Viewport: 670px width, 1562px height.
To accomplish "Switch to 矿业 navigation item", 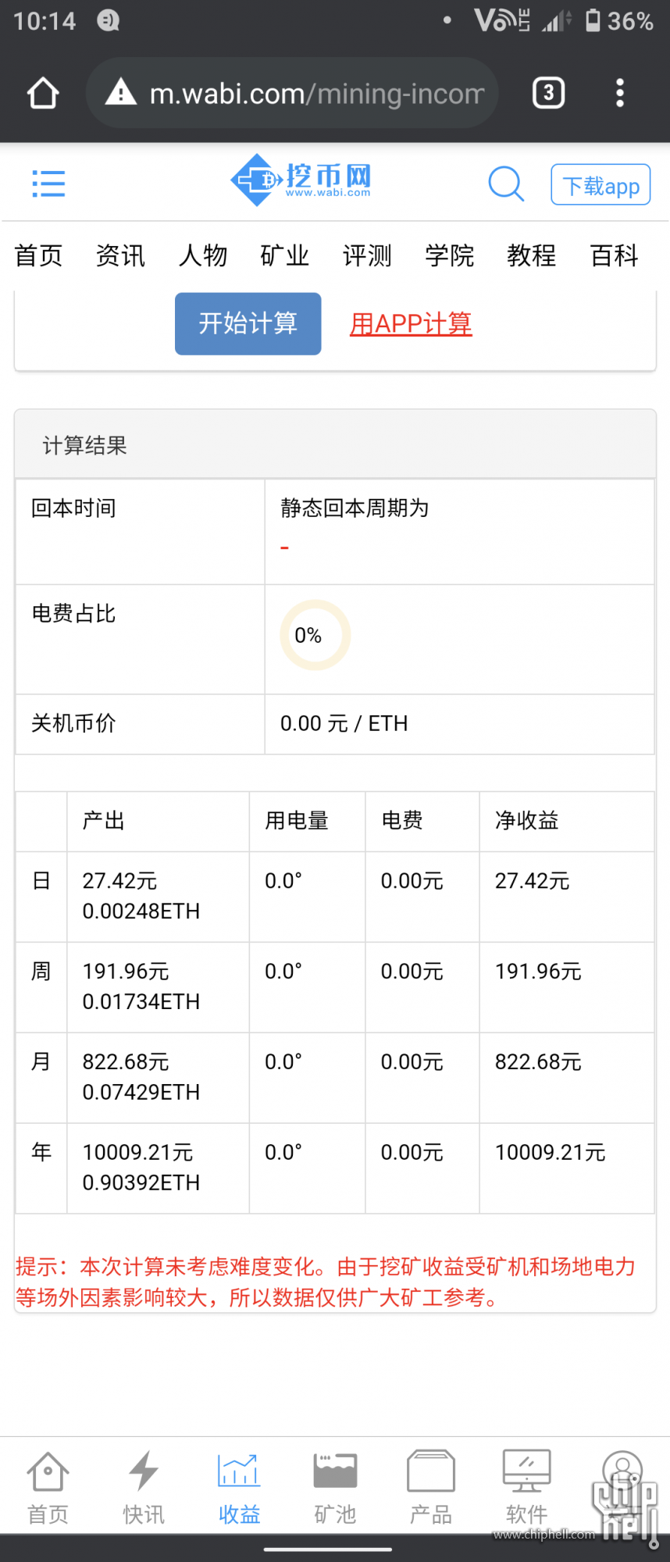I will (285, 255).
